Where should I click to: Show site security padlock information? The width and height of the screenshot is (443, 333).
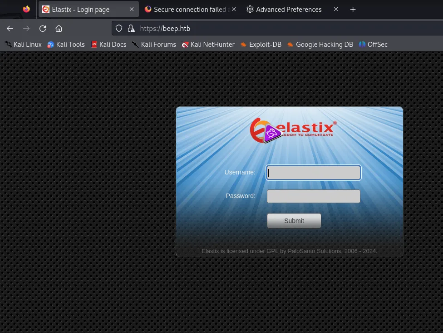(131, 28)
